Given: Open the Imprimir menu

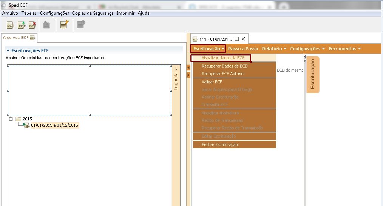Looking at the screenshot, I should pyautogui.click(x=125, y=13).
